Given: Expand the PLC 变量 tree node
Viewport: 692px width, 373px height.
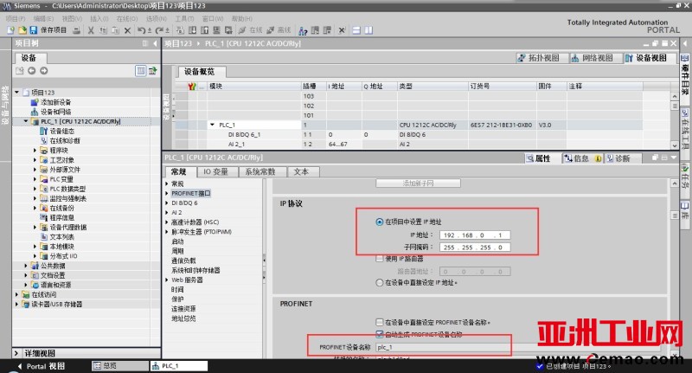Looking at the screenshot, I should coord(35,179).
